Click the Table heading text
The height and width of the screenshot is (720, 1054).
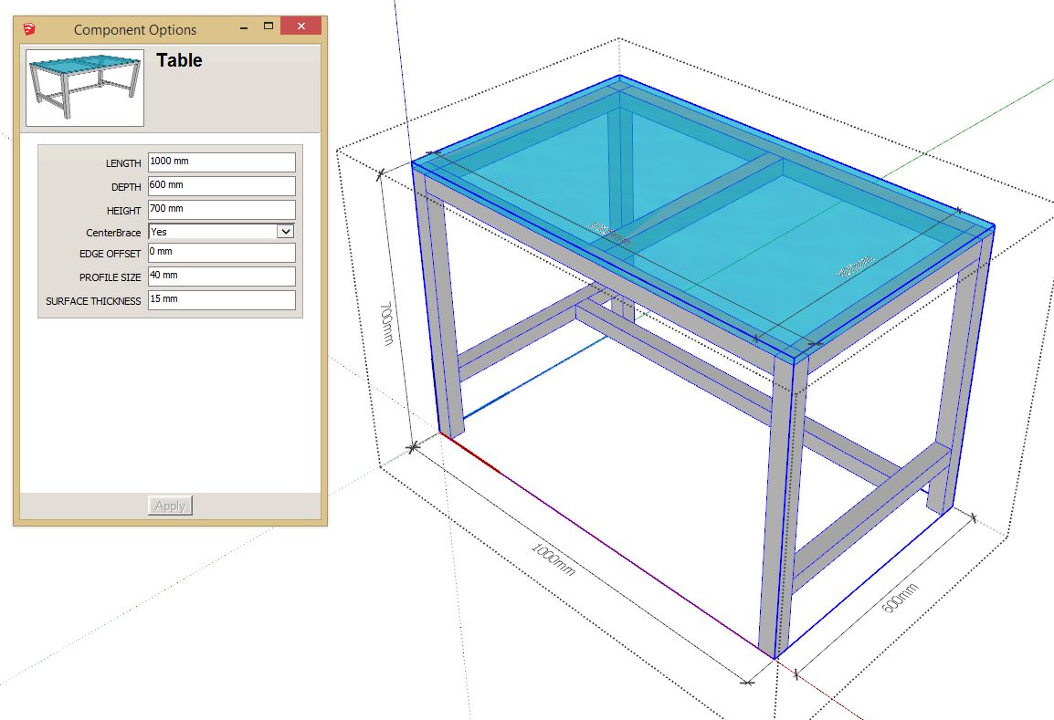[x=179, y=61]
